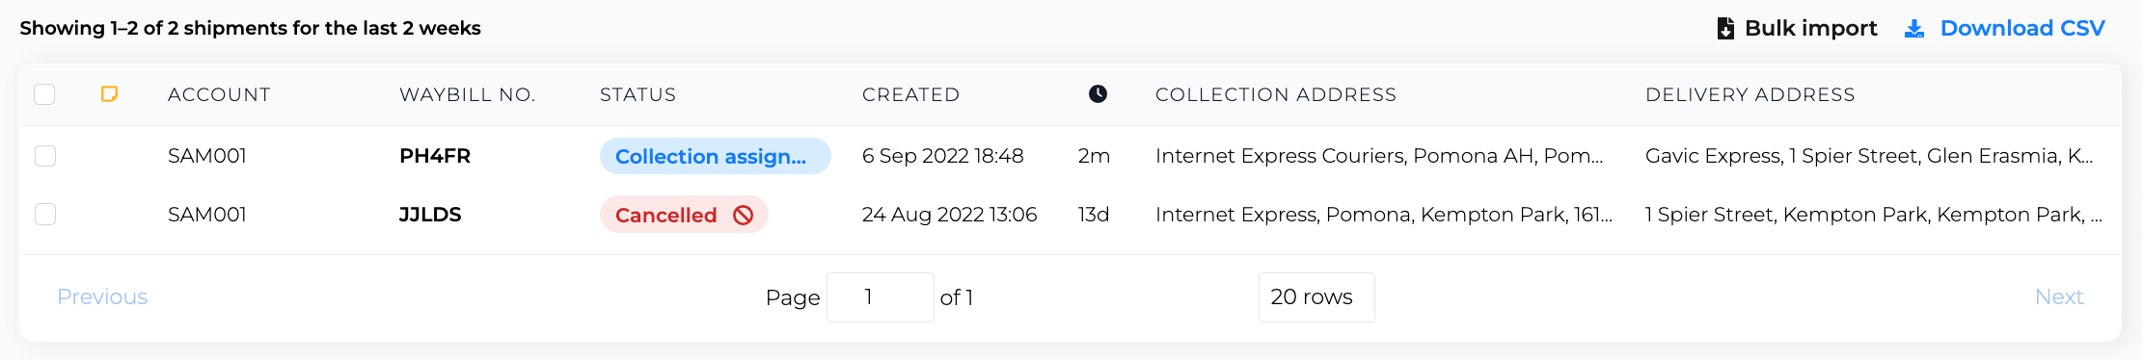Click the Bulk import button
The image size is (2143, 360).
pos(1798,29)
